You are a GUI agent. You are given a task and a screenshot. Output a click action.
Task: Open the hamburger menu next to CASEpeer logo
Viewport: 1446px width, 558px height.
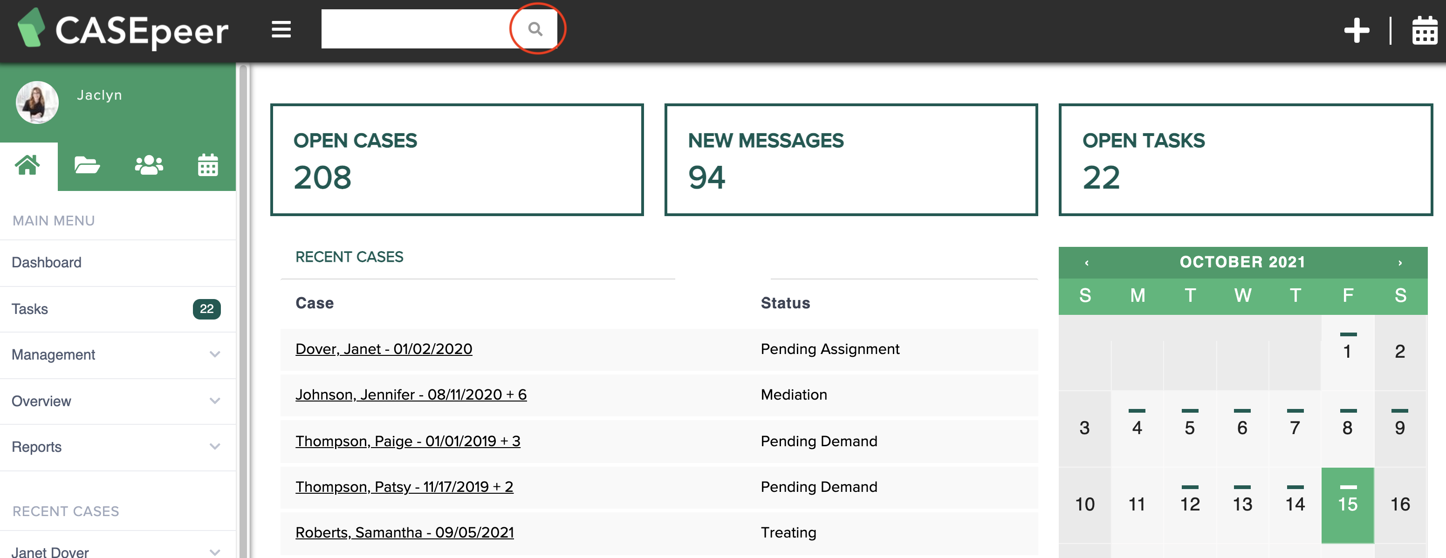[281, 30]
